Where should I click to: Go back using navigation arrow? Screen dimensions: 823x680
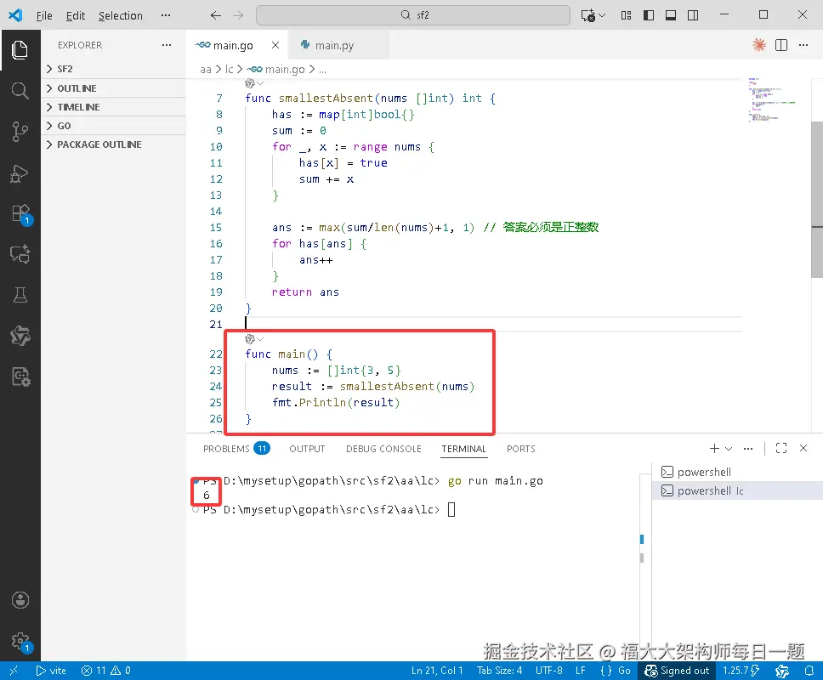click(216, 15)
